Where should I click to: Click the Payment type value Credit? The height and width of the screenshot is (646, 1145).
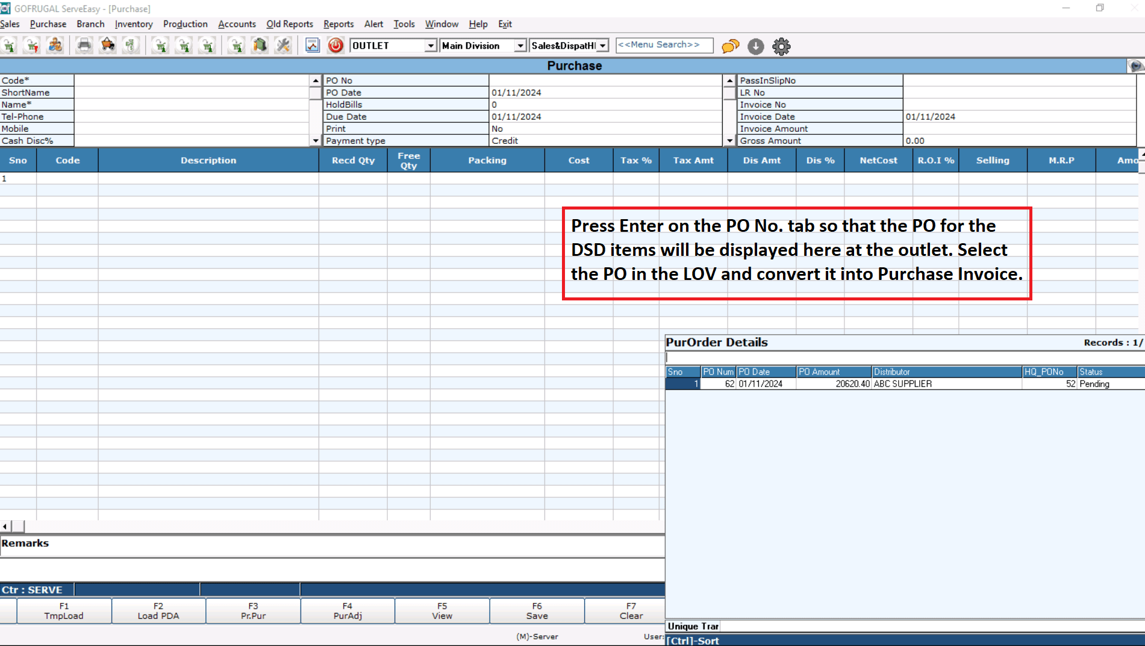pyautogui.click(x=605, y=141)
